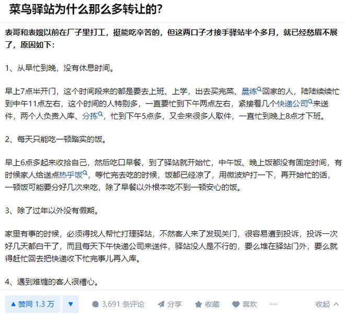Click the search icon beside 晨练
This screenshot has width=345, height=315.
[x=259, y=90]
